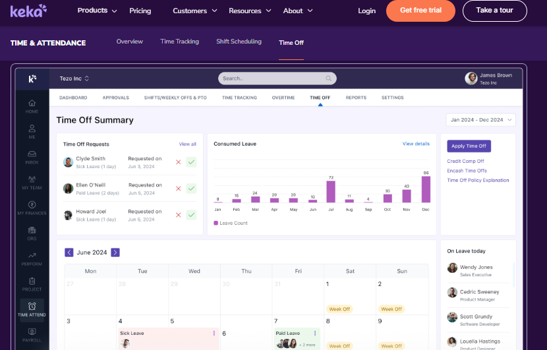Open Time Off Policy Explanation link

[478, 180]
